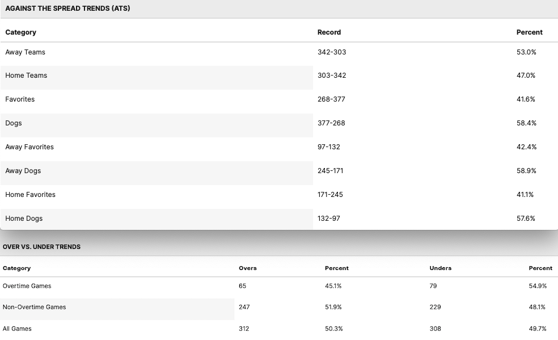Click the Record column header
Viewport: 558px width, 340px height.
point(329,32)
